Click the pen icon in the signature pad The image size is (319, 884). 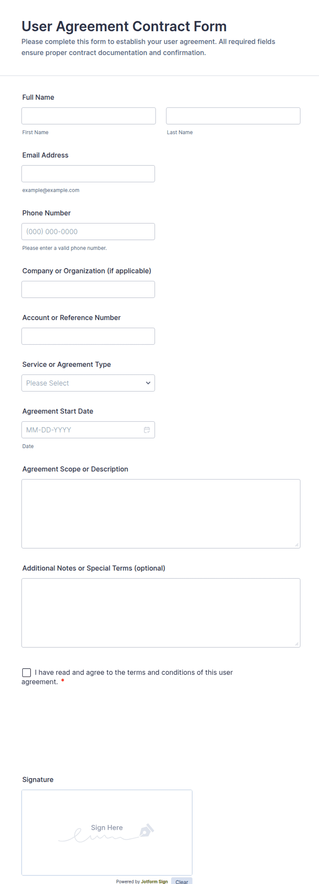click(146, 830)
